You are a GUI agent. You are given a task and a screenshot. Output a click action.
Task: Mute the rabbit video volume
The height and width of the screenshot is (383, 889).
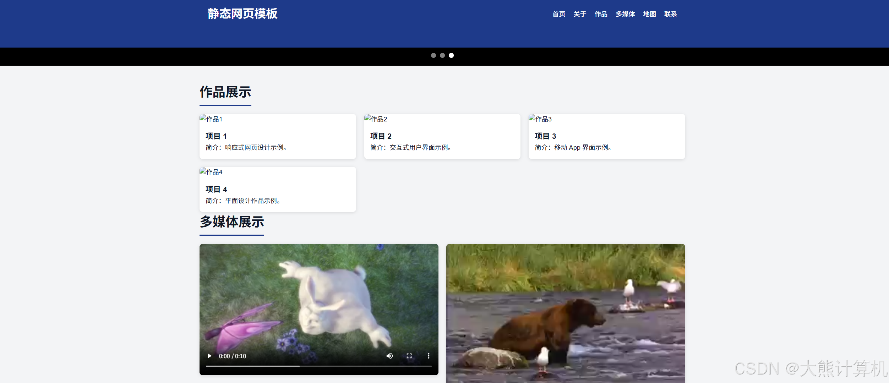[389, 356]
